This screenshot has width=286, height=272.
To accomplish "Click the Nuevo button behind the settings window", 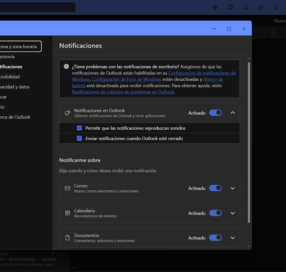I will click(x=280, y=21).
